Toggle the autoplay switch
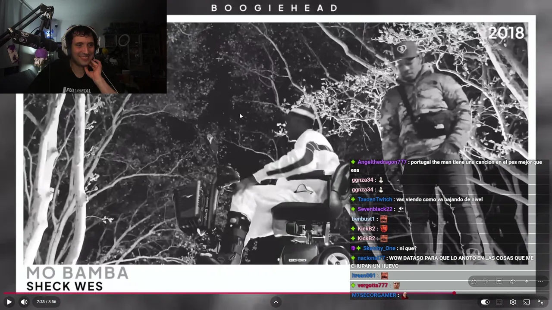This screenshot has width=552, height=310. (x=485, y=302)
